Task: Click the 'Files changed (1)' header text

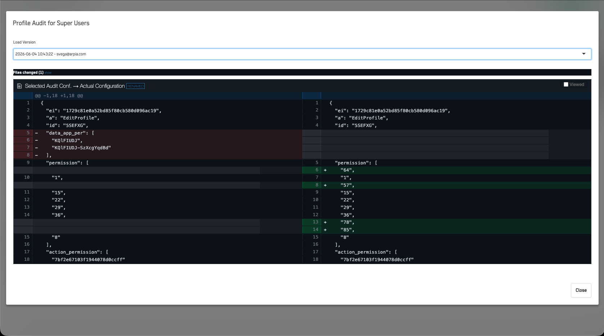Action: point(28,72)
